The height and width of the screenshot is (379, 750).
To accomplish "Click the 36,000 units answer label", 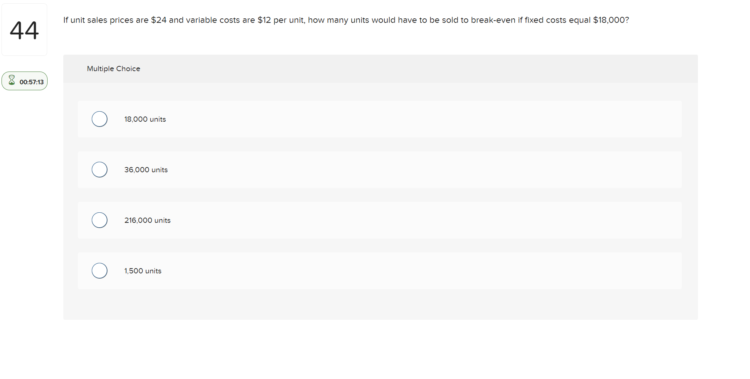I will click(146, 170).
